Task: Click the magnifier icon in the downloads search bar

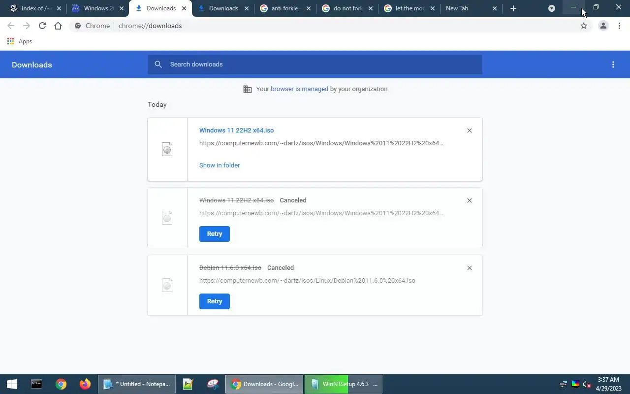Action: (x=158, y=65)
